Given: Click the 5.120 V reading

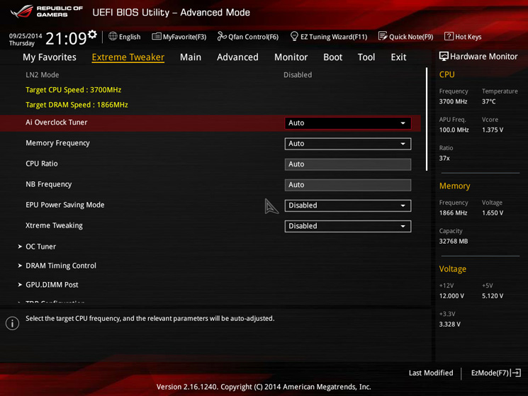Looking at the screenshot, I should [493, 296].
